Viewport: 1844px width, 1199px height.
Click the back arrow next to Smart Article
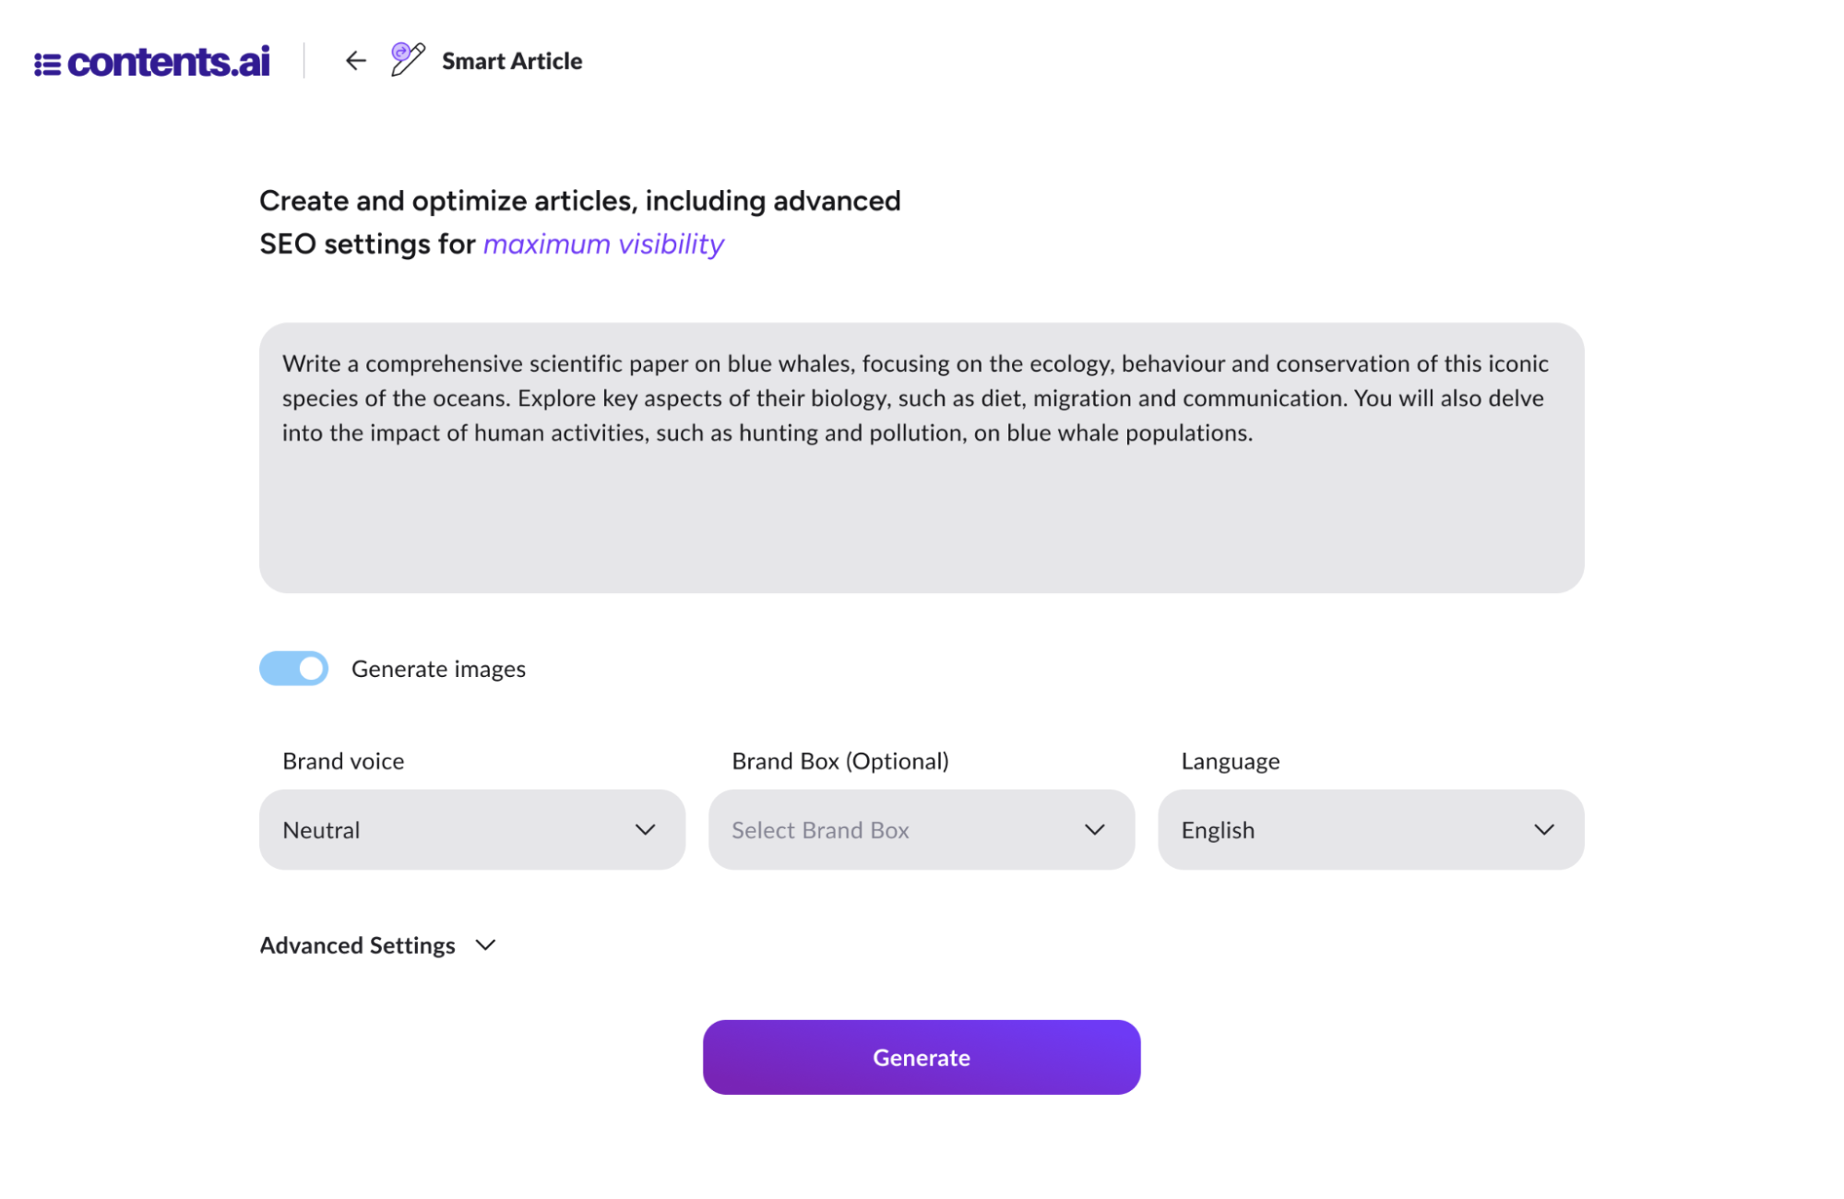point(355,61)
